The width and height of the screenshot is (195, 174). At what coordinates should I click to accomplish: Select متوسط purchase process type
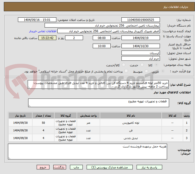coord(147,71)
